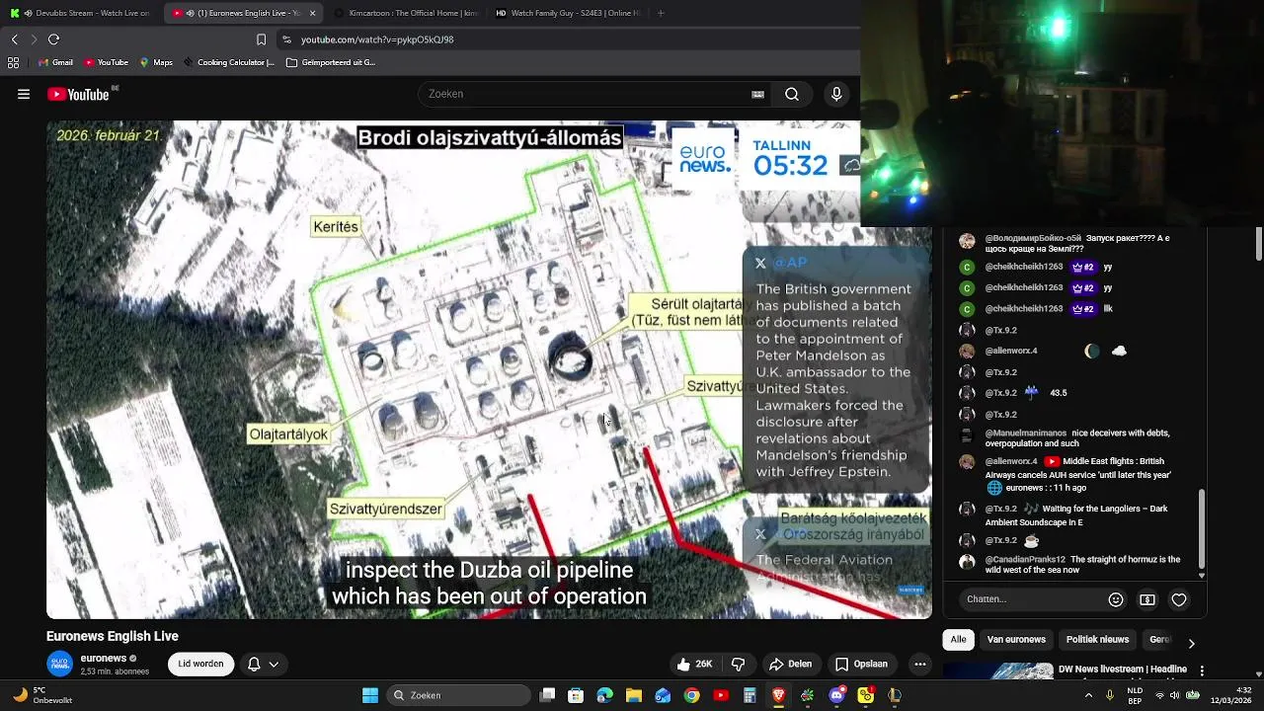The image size is (1264, 711).
Task: Click the euronews channel avatar
Action: tap(60, 665)
